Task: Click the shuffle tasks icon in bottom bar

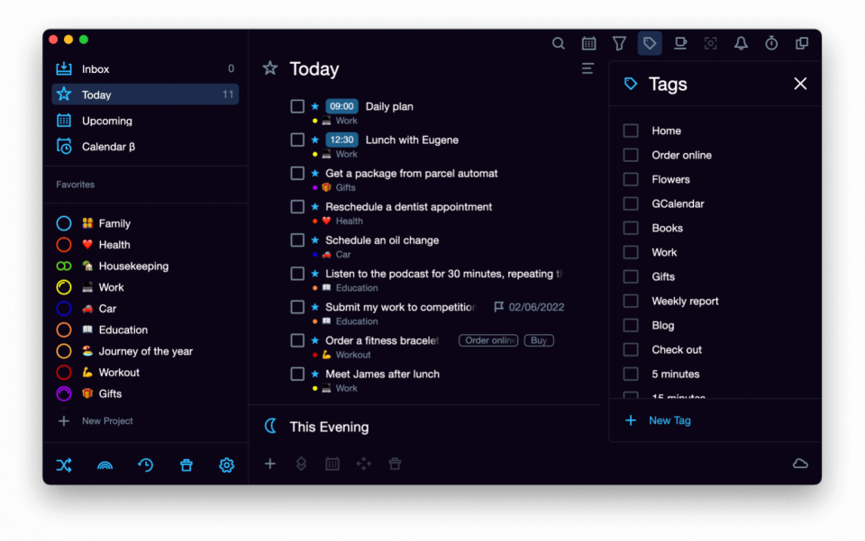Action: coord(64,464)
